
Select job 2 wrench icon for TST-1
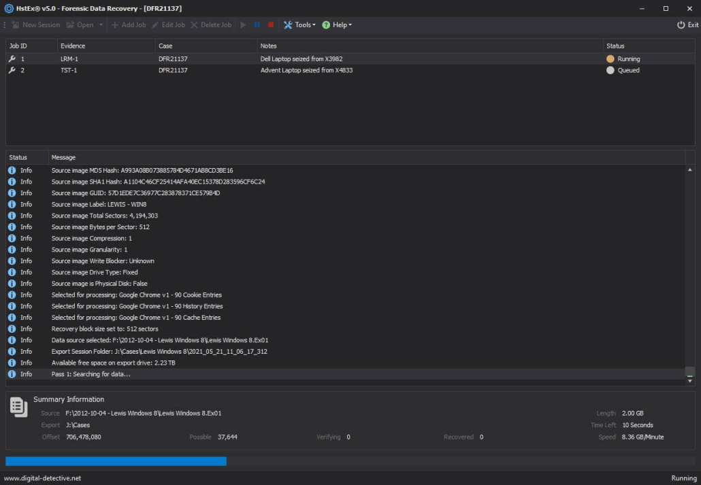point(12,71)
